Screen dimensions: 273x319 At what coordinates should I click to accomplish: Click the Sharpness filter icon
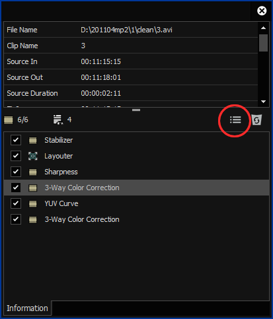click(x=33, y=172)
